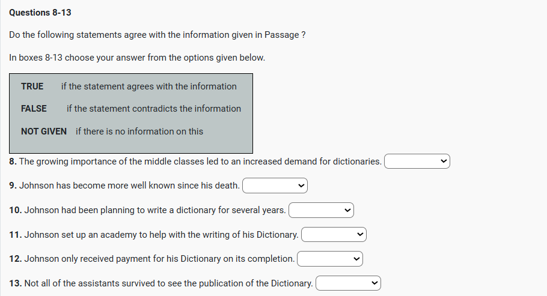Viewport: 547px width, 296px height.
Task: Open the answer dropdown for statement 9
Action: [275, 186]
